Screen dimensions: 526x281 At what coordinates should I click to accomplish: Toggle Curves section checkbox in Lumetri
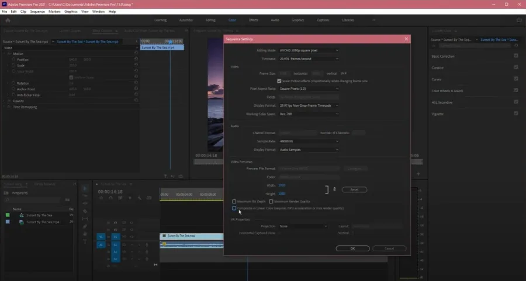[516, 79]
